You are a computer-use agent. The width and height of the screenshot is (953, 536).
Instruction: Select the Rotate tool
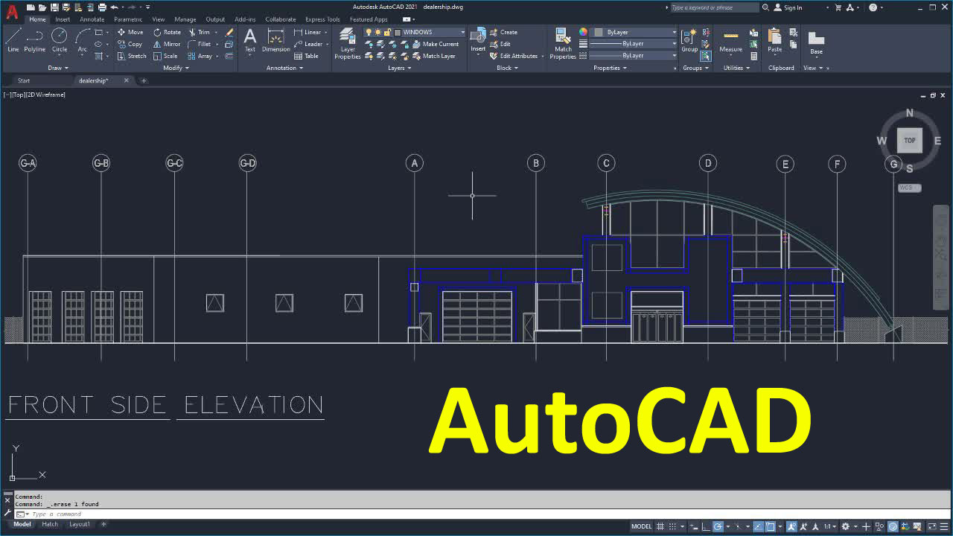[x=167, y=32]
